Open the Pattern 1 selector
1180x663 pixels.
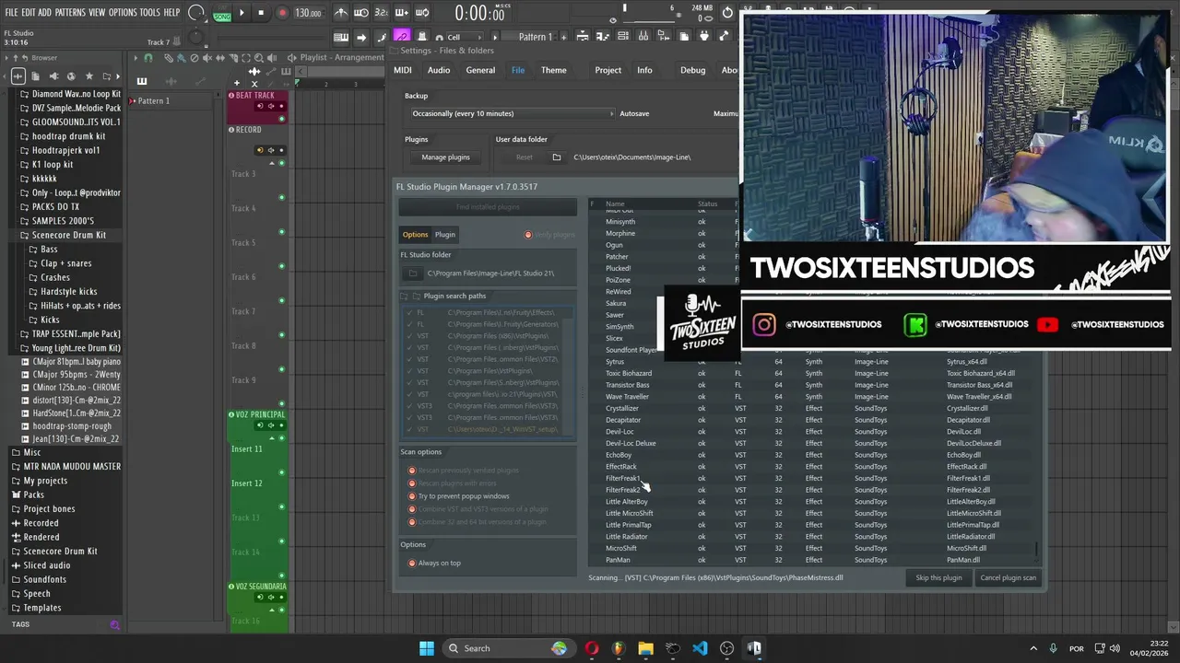(535, 37)
